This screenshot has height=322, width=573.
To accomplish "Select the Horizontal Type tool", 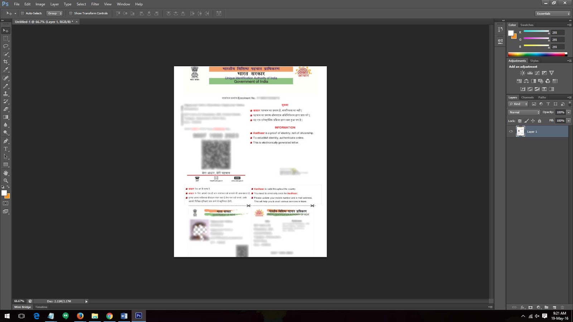I will coord(6,149).
